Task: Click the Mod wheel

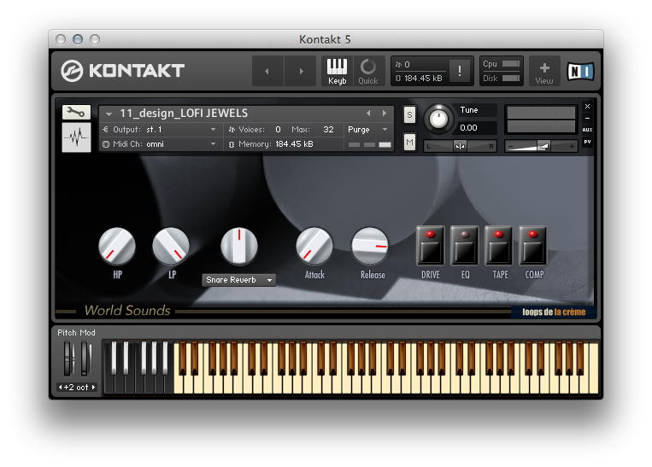Action: tap(85, 359)
